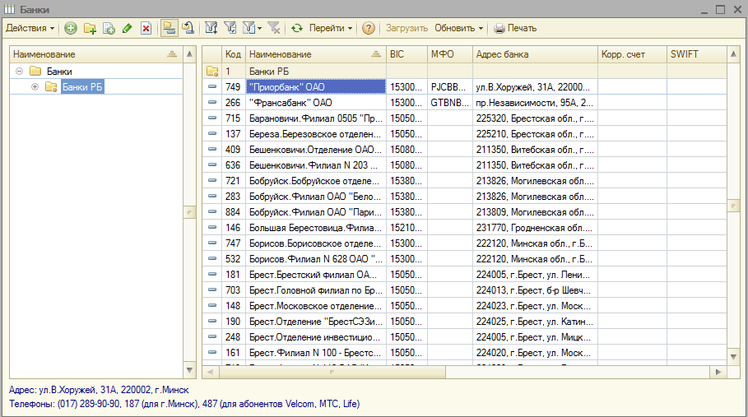Click the Загрузить button
The height and width of the screenshot is (417, 748).
point(407,28)
